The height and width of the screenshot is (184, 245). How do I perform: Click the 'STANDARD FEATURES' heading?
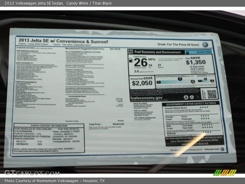(26, 48)
